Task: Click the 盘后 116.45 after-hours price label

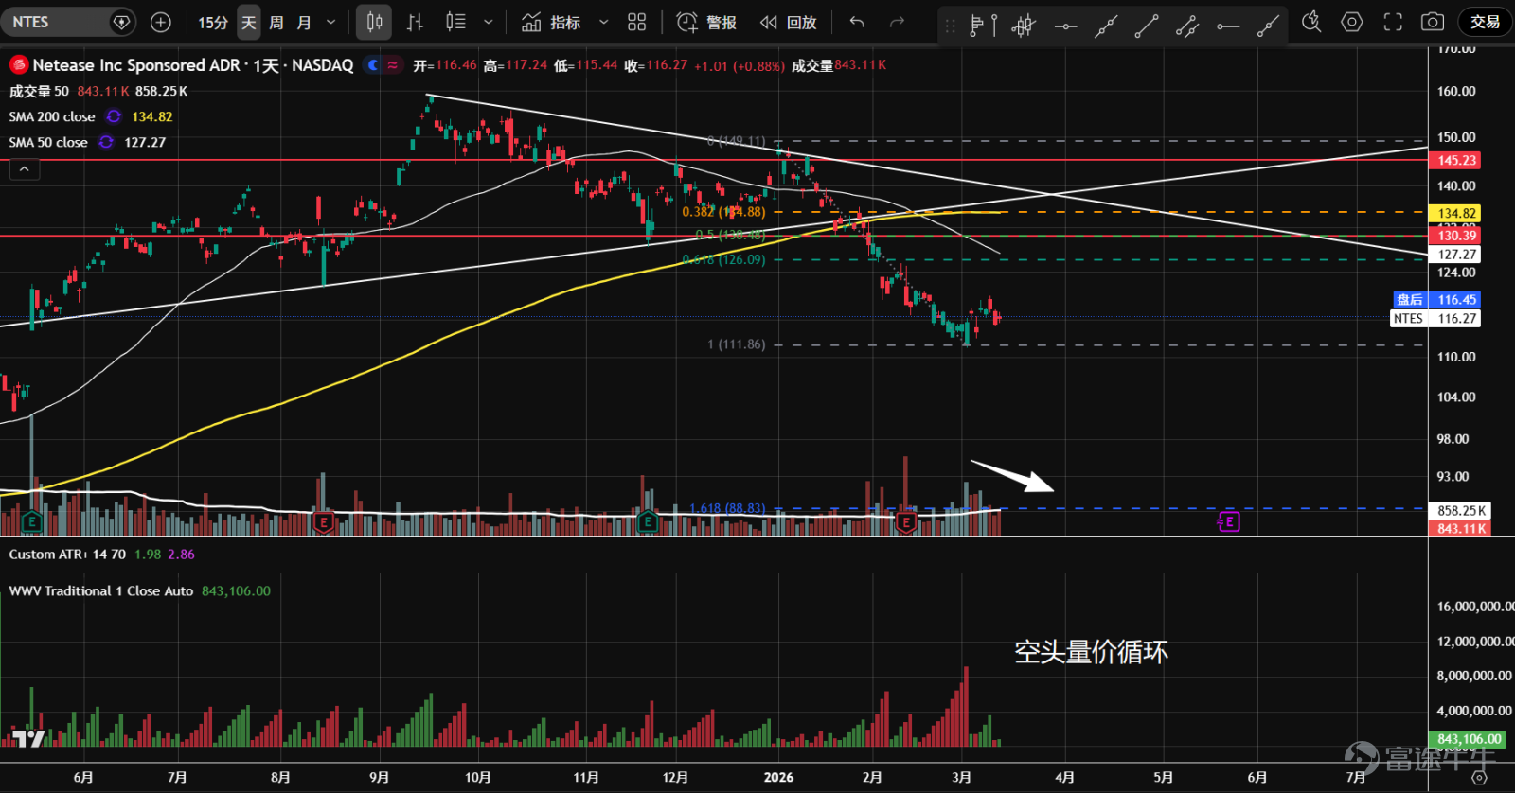Action: pyautogui.click(x=1437, y=300)
